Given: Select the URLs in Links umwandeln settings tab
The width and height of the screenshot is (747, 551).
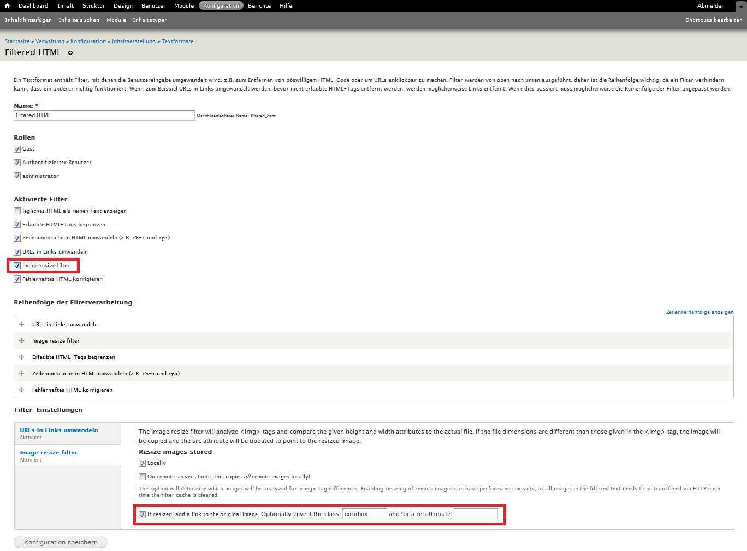Looking at the screenshot, I should click(x=59, y=430).
